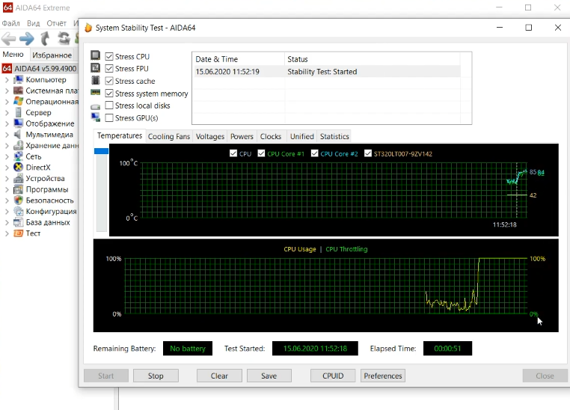Click the Конфигурация icon in tree
Viewport: 570px width, 410px height.
[18, 211]
